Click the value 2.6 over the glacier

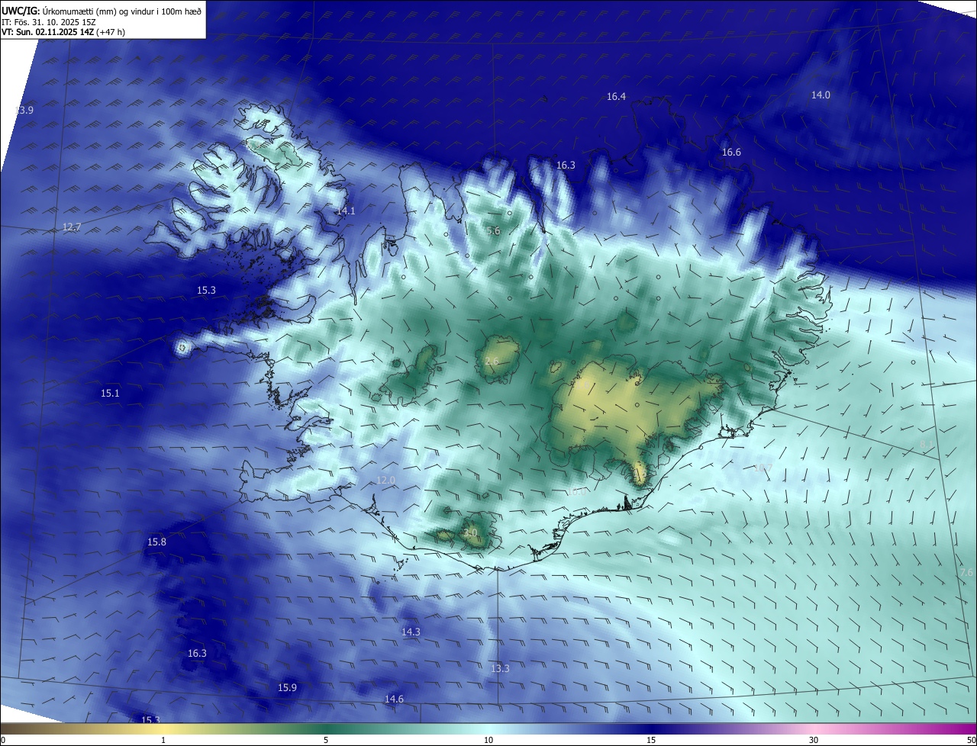click(492, 362)
